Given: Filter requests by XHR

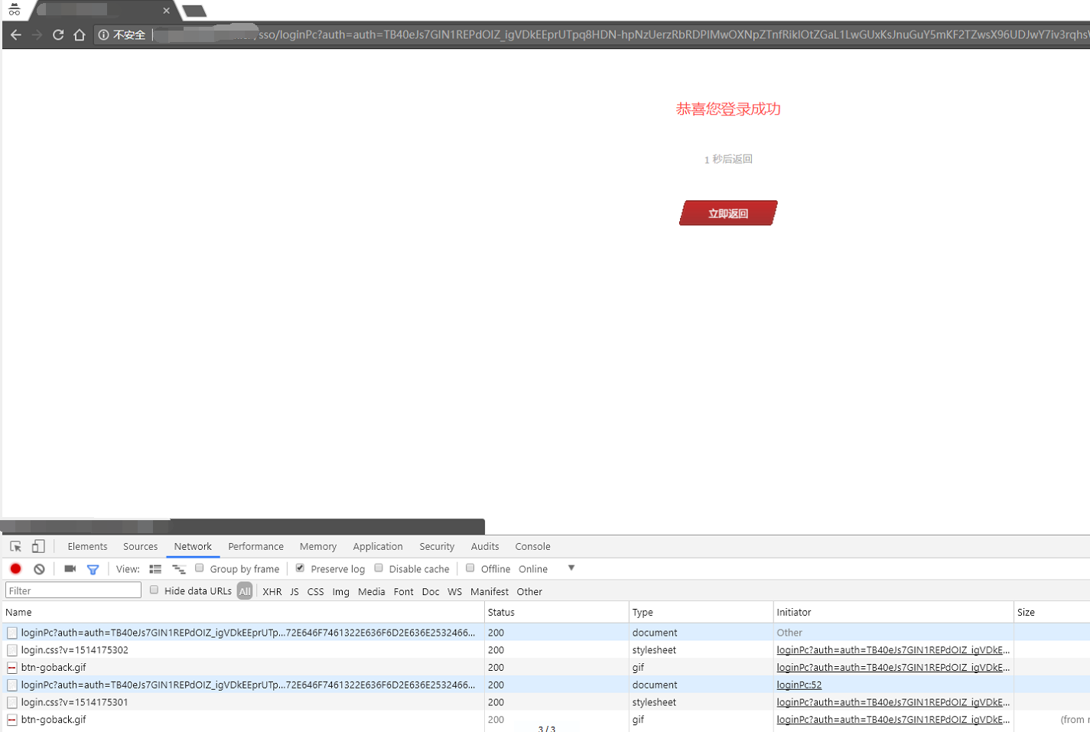Looking at the screenshot, I should coord(272,591).
